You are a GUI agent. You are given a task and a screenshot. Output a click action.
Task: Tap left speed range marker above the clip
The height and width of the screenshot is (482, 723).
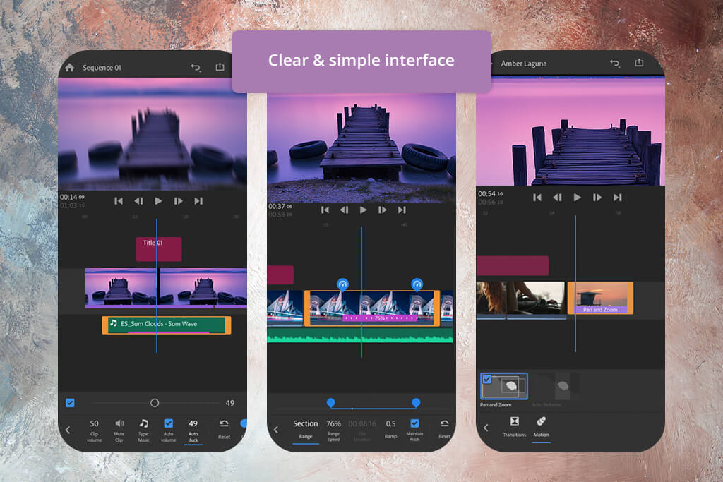tap(342, 284)
